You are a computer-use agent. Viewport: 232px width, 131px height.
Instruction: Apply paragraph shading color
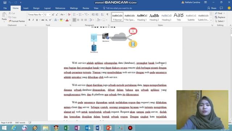coord(98,20)
